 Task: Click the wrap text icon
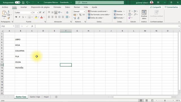(67, 12)
